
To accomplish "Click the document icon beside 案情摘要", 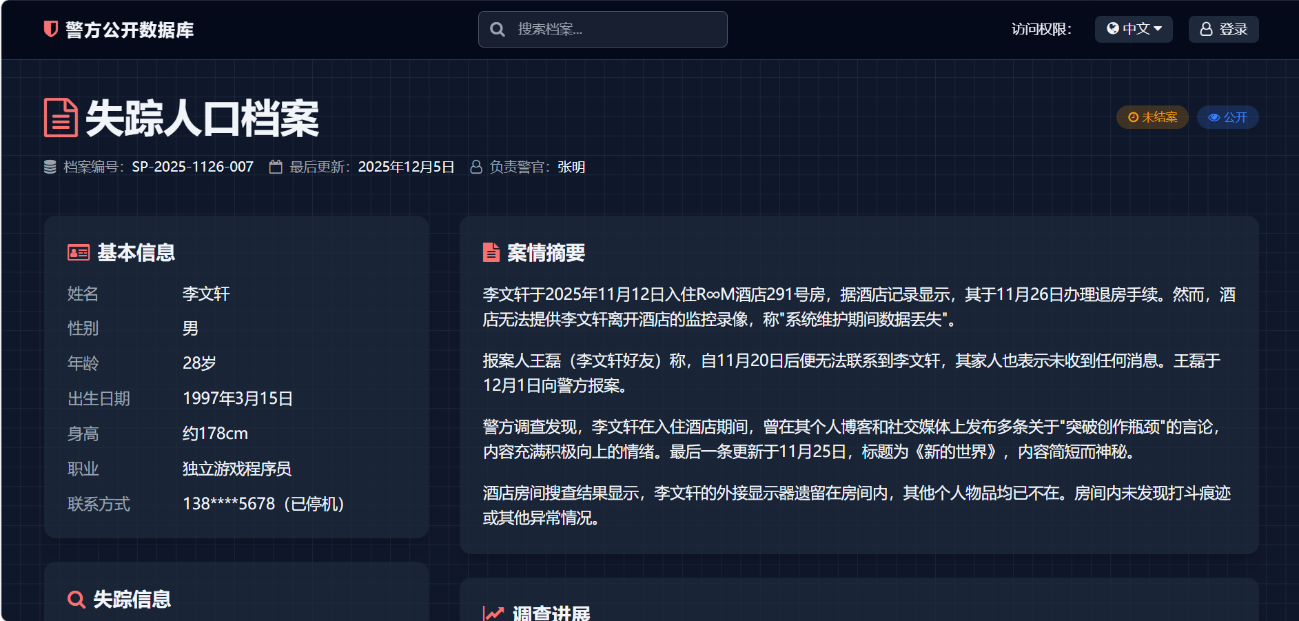I will pos(491,253).
